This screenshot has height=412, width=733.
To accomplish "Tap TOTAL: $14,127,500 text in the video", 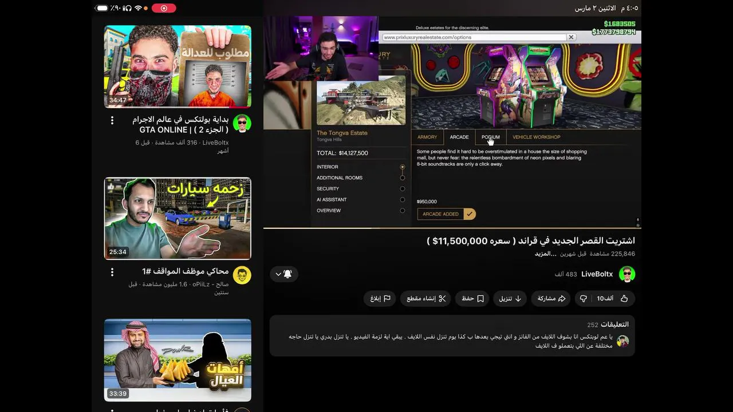I will coord(342,153).
